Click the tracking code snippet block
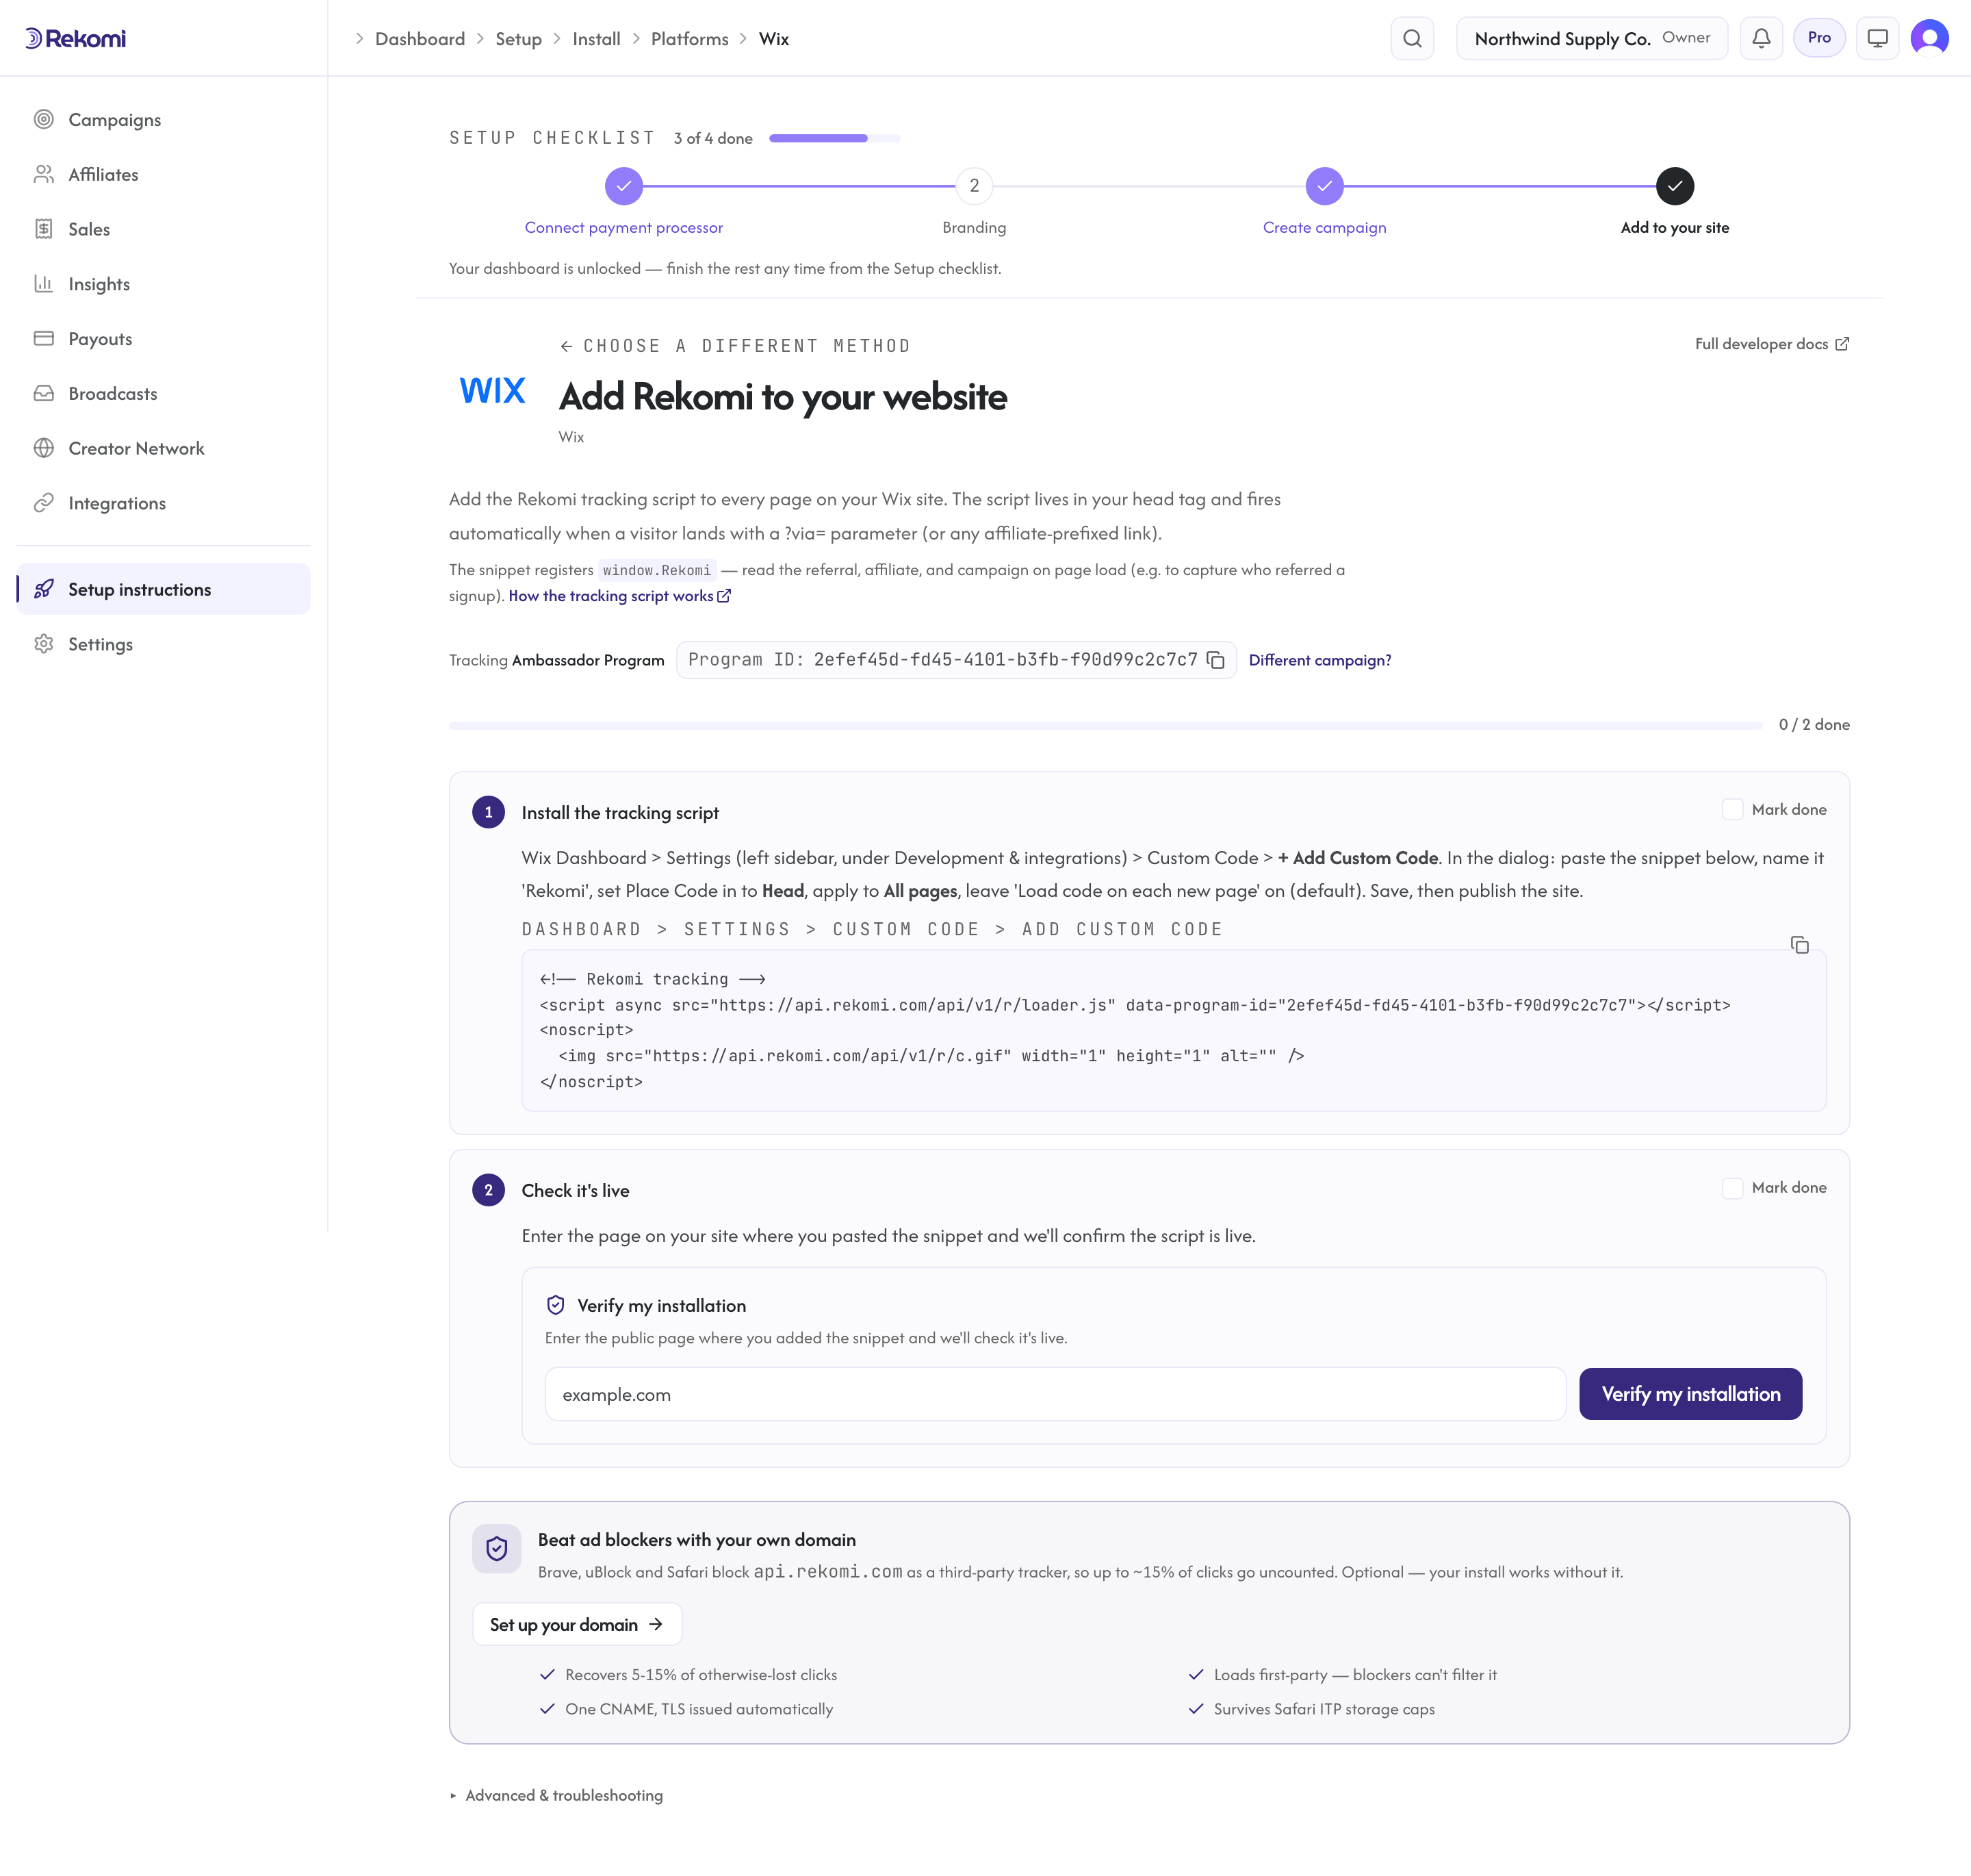1971x1876 pixels. click(x=1174, y=1030)
